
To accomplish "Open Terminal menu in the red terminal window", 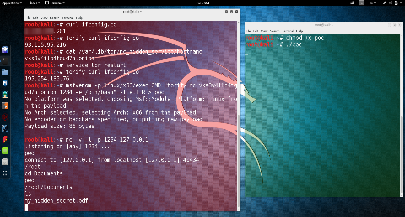I will pyautogui.click(x=67, y=18).
